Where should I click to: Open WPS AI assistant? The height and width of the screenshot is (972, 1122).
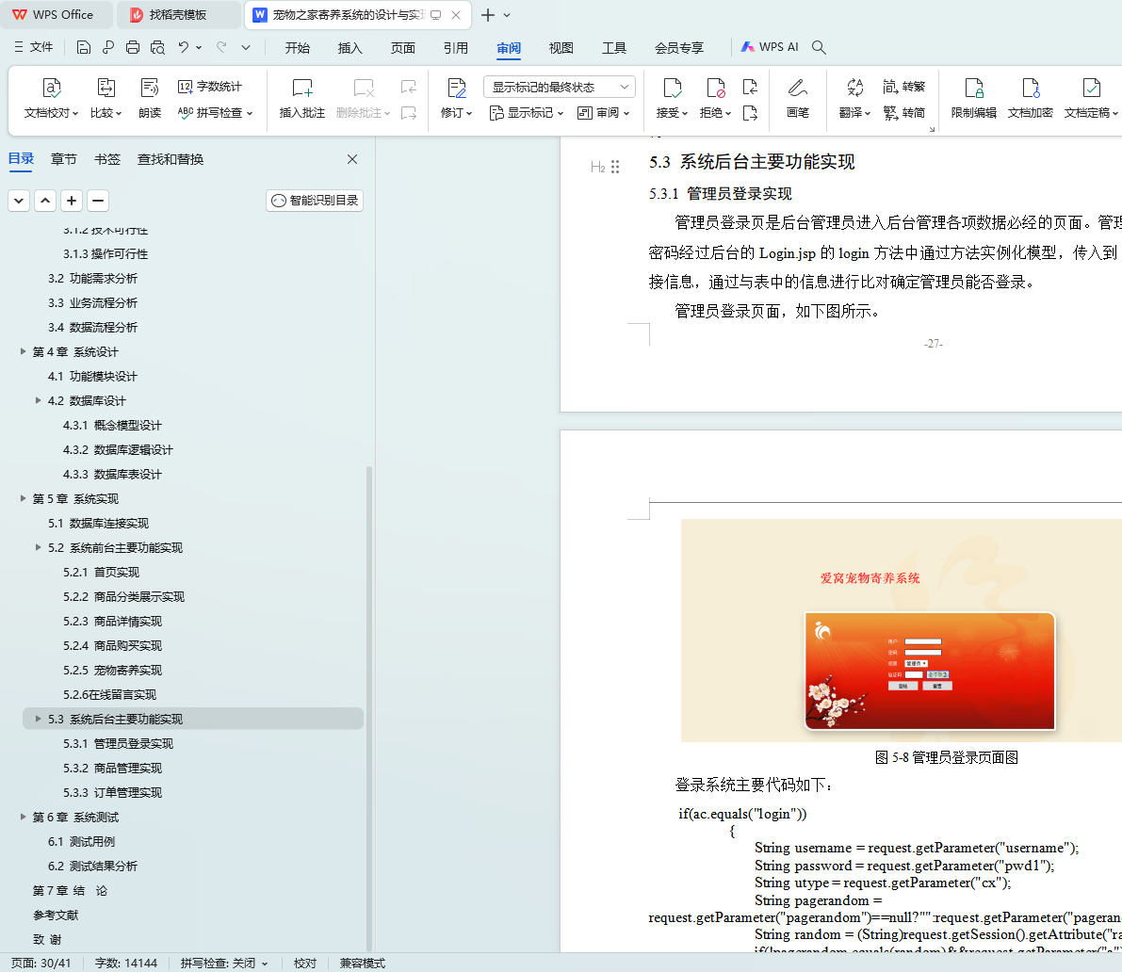tap(770, 47)
